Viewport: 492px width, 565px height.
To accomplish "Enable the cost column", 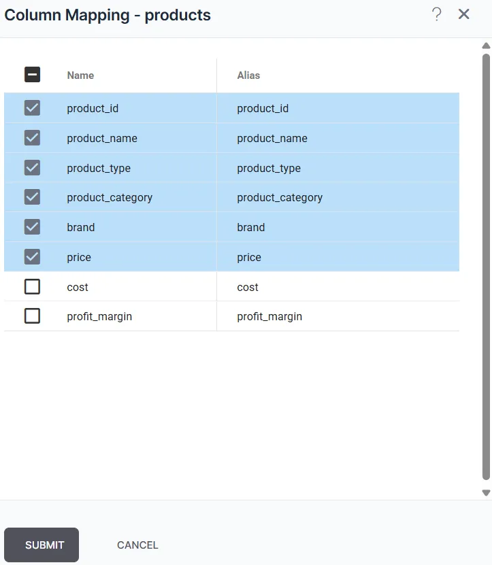I will (x=32, y=287).
